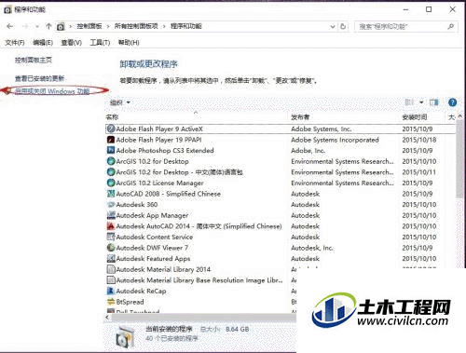Click install date 2015/10/11
This screenshot has height=353, width=466.
pyautogui.click(x=419, y=172)
